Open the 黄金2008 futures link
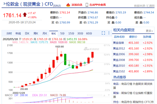This screenshot has width=157, height=104. 119,60
